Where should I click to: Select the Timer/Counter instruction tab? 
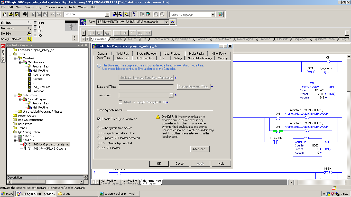tap(160, 39)
